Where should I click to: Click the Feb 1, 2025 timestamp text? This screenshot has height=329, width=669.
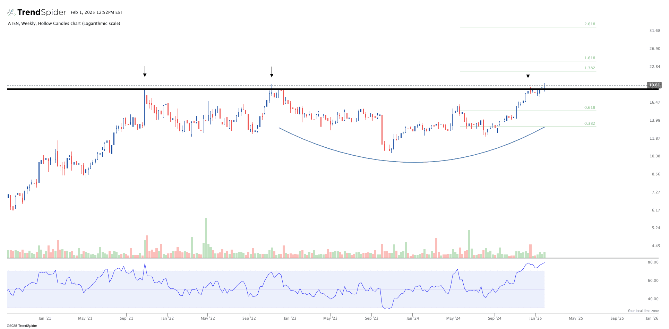(96, 12)
